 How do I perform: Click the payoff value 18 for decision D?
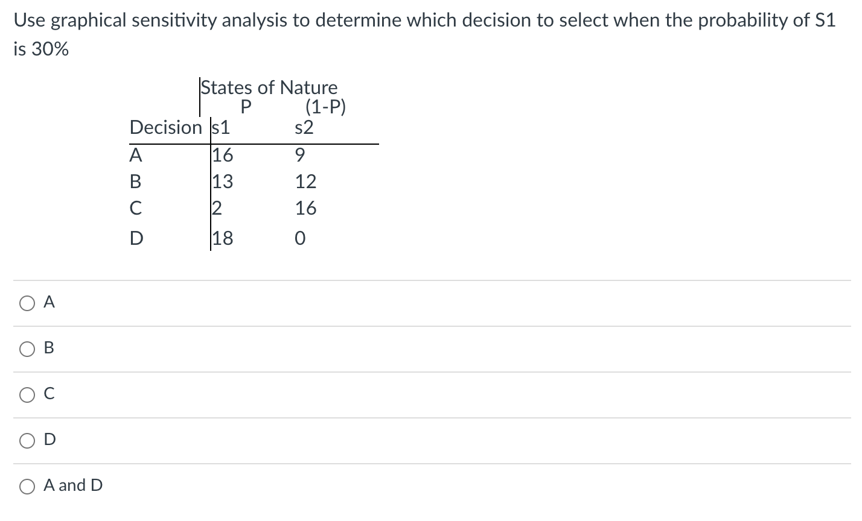[223, 237]
